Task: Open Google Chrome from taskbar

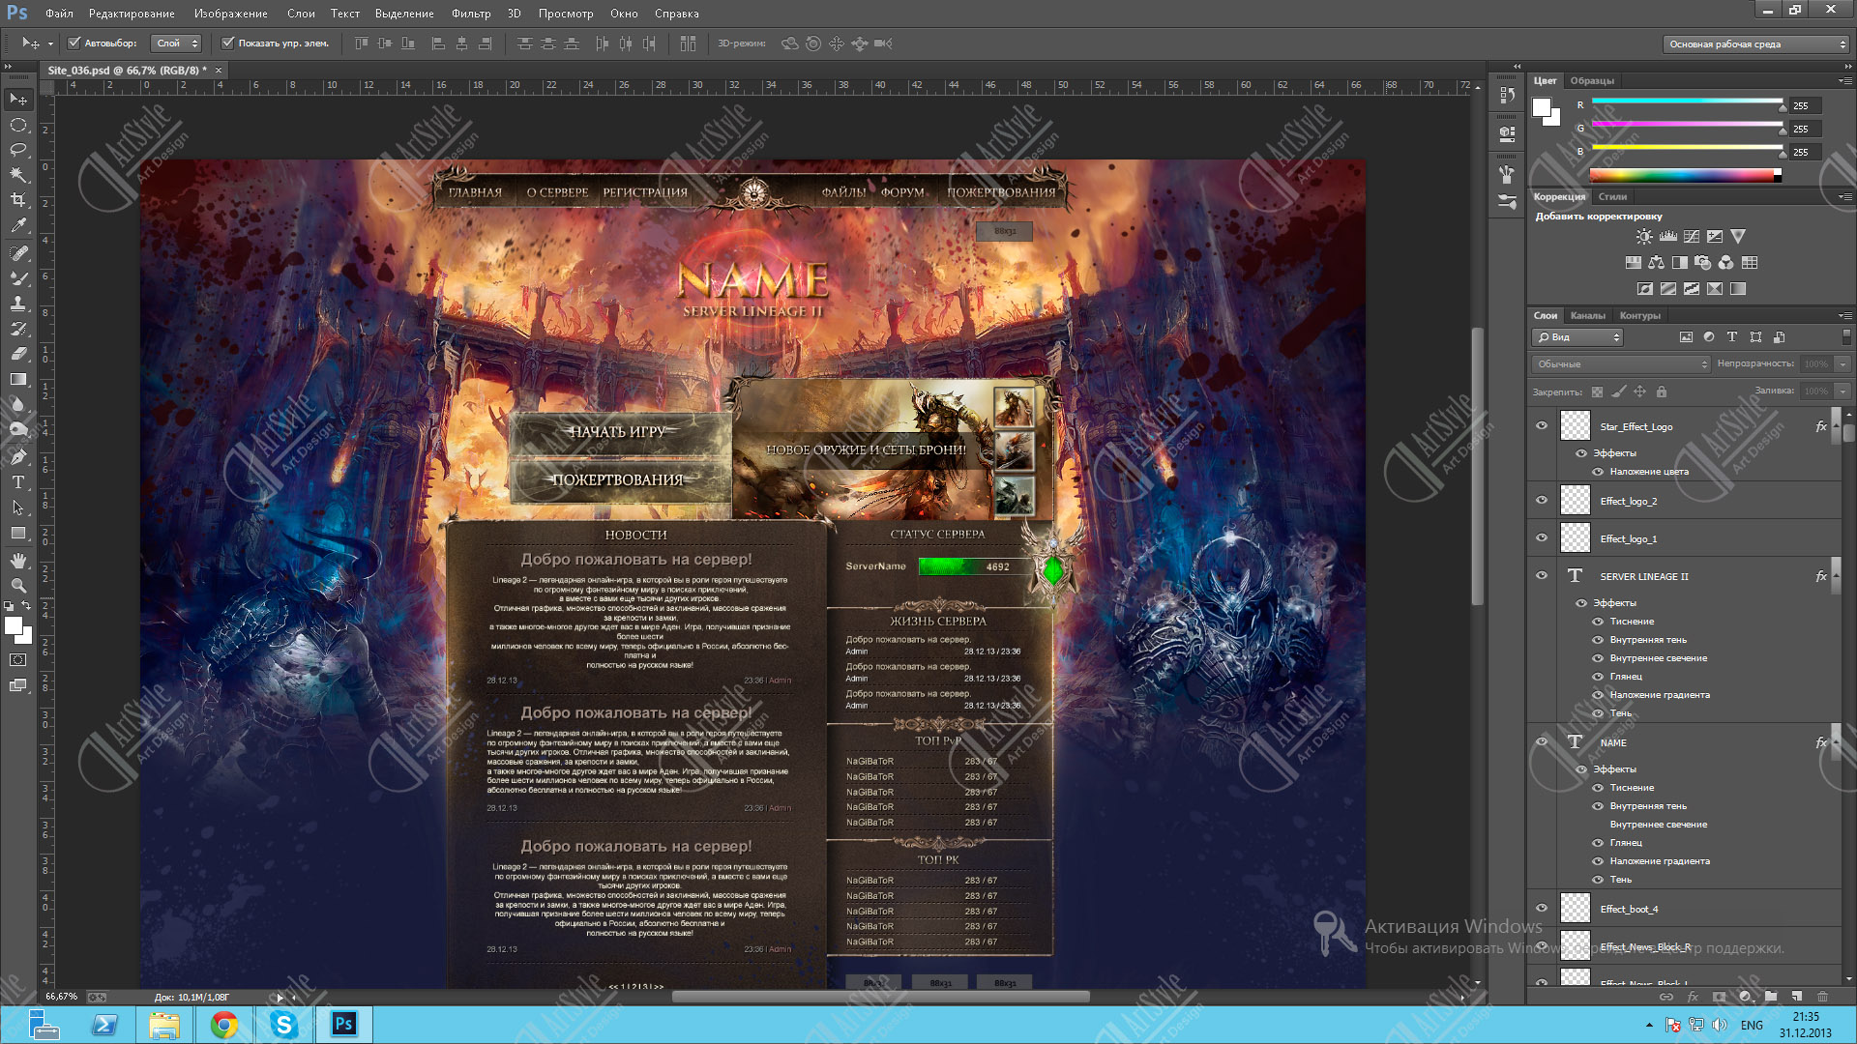Action: 223,1025
